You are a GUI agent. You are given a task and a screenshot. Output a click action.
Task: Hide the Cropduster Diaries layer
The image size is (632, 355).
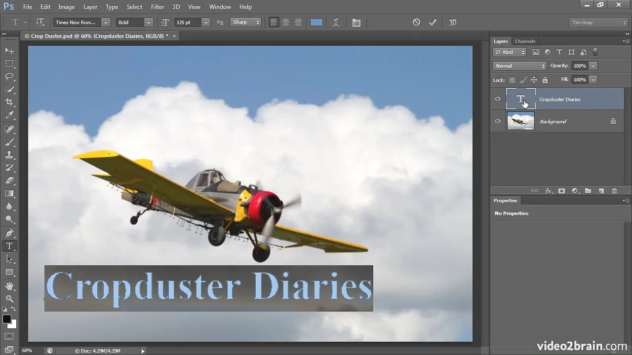point(498,99)
